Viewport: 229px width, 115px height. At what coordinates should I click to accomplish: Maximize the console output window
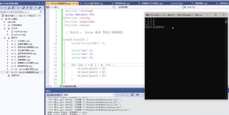(216, 15)
